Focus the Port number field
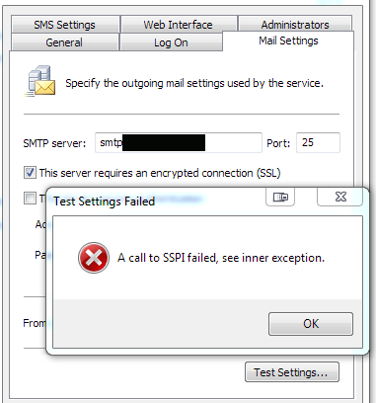 pyautogui.click(x=318, y=142)
